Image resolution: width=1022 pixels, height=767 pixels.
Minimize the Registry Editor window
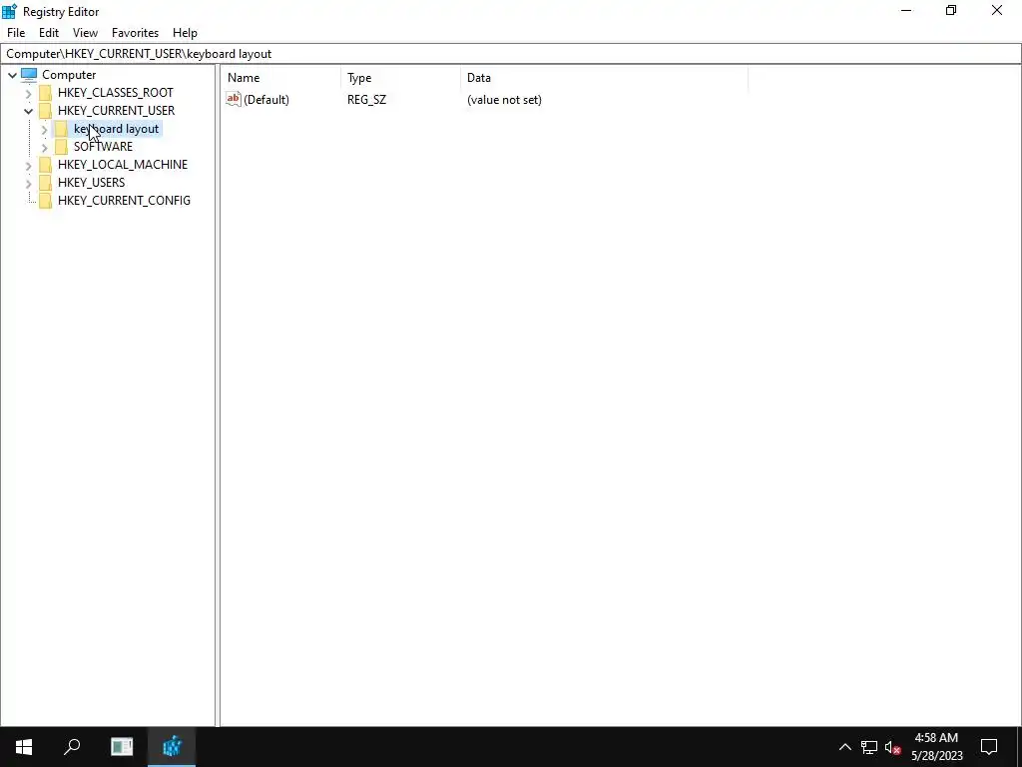(x=906, y=10)
